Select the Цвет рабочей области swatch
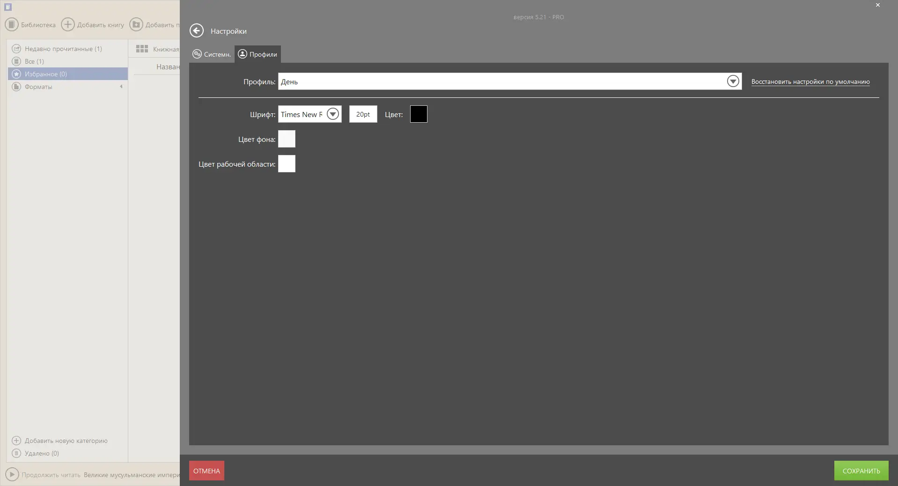Screen dimensions: 898x486 [287, 164]
